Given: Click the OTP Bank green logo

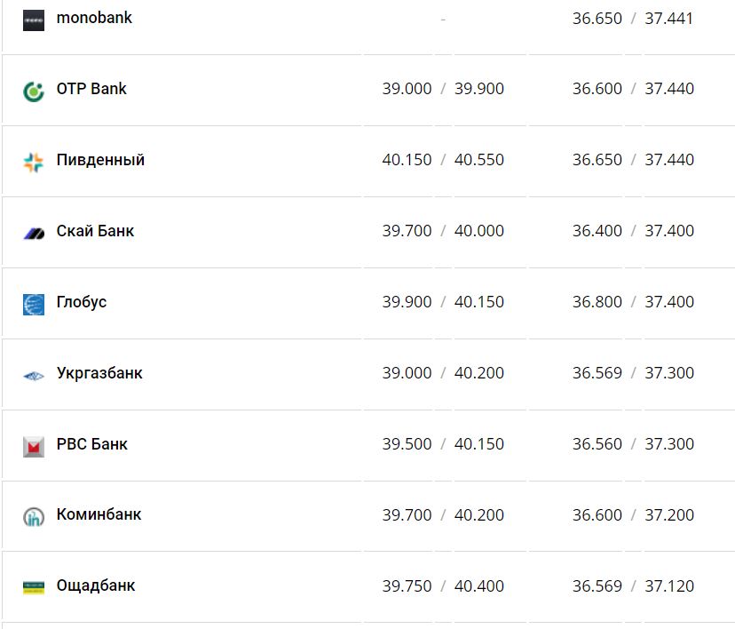Looking at the screenshot, I should [x=34, y=91].
